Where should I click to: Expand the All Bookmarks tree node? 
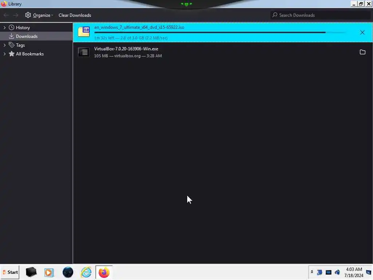(x=4, y=54)
